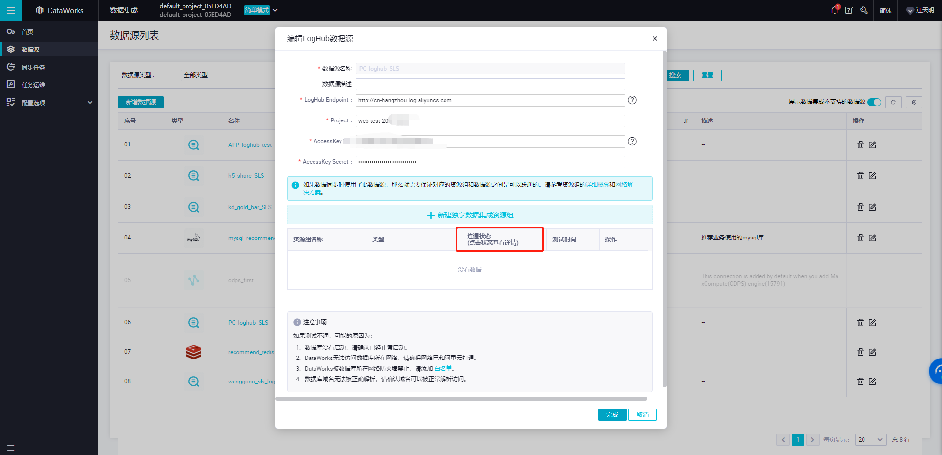Open 数据集成 in top bar
The width and height of the screenshot is (942, 455).
coord(124,10)
